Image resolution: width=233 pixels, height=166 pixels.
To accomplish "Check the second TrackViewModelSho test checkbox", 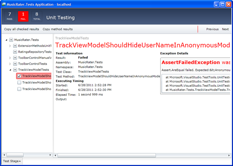I will click(x=19, y=82).
